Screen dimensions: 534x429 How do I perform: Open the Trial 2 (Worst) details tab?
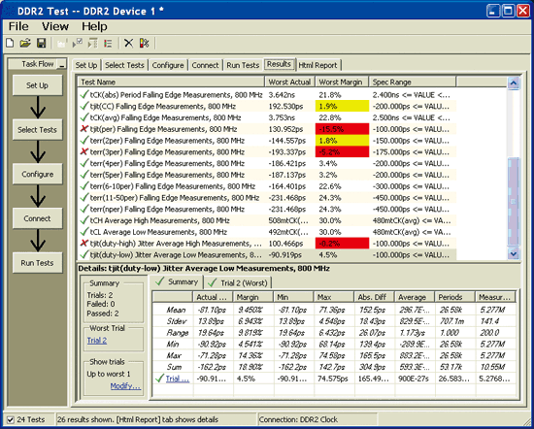[x=238, y=282]
